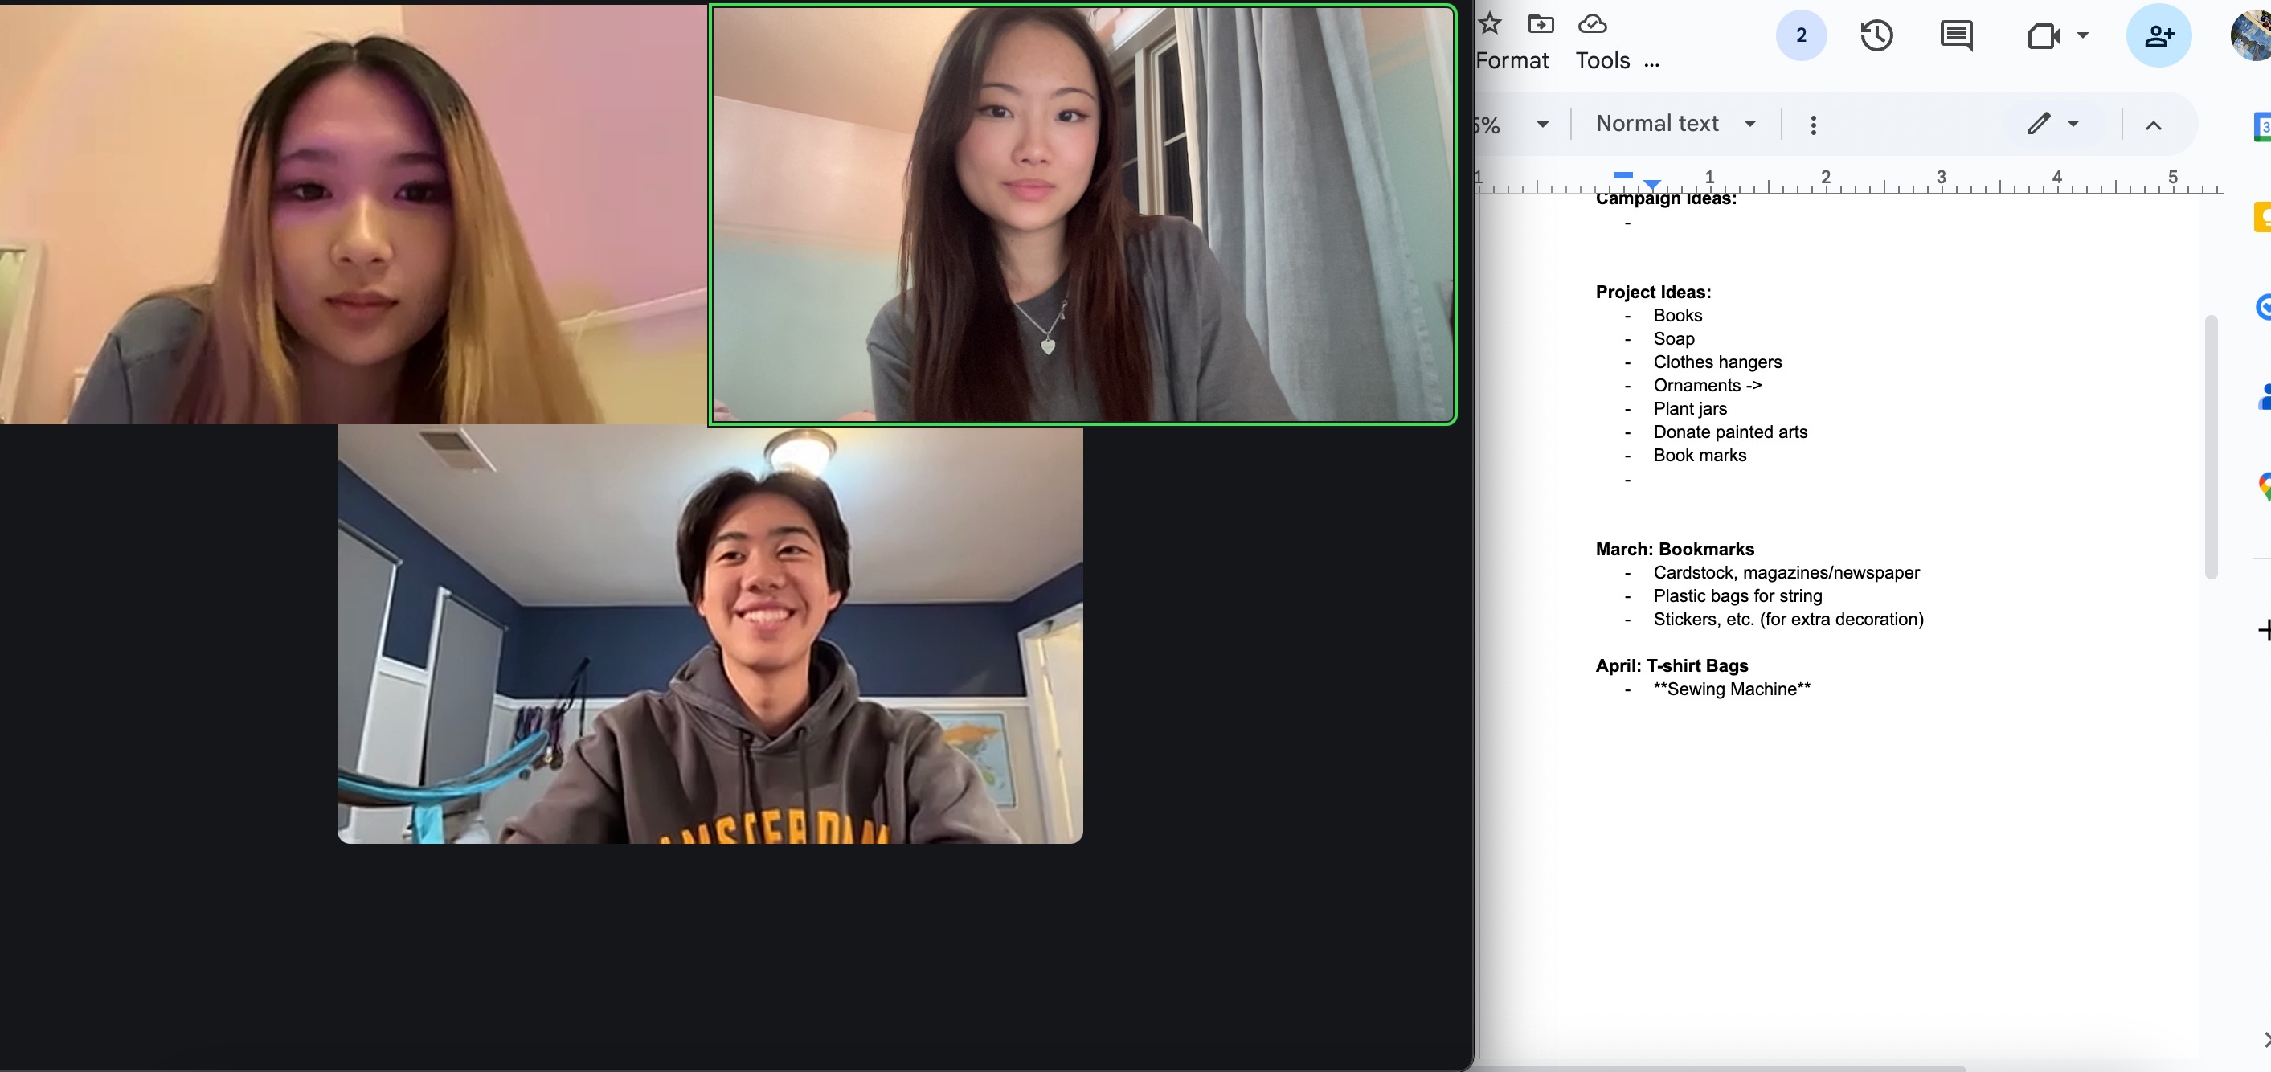Image resolution: width=2271 pixels, height=1072 pixels.
Task: Collapse the toolbar with up chevron
Action: pos(2153,125)
